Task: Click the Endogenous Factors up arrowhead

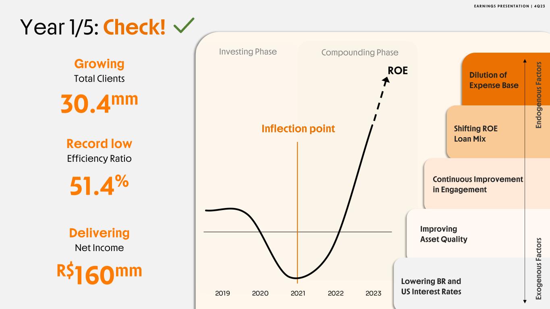Action: tap(525, 61)
